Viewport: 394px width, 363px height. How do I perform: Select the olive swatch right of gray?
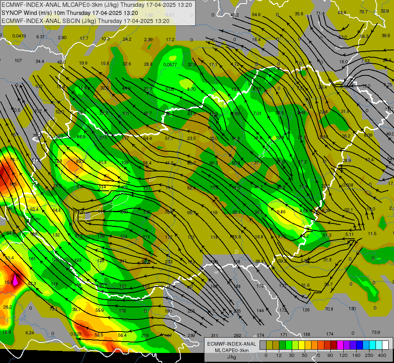coord(269,345)
